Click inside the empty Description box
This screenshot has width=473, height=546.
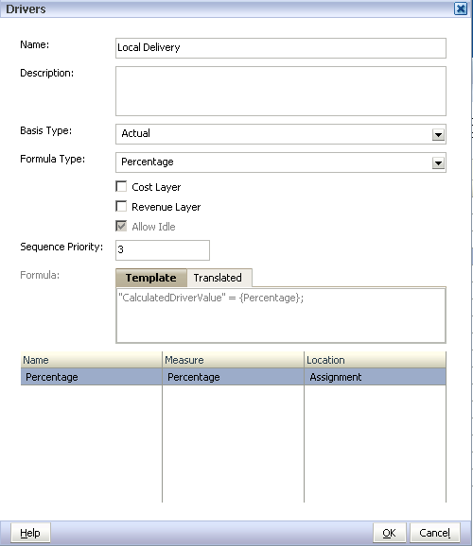[x=281, y=92]
